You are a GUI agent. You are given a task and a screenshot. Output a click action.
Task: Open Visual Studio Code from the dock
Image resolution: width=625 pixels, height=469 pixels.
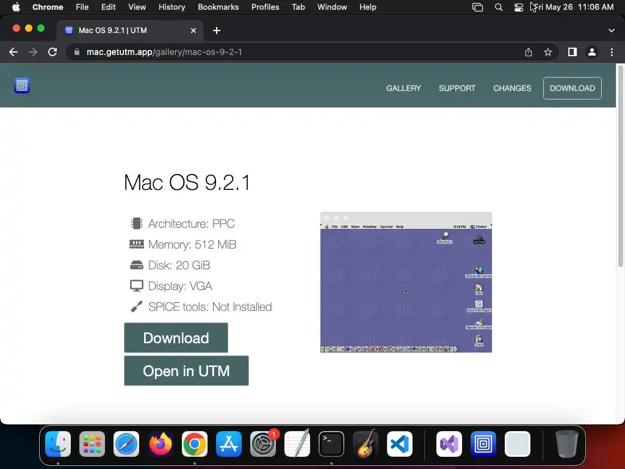click(400, 444)
